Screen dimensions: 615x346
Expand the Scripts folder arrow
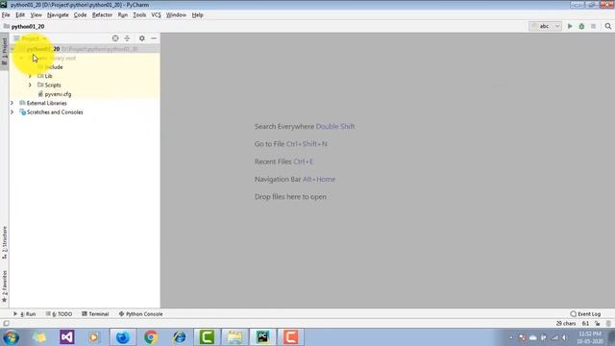pyautogui.click(x=30, y=85)
